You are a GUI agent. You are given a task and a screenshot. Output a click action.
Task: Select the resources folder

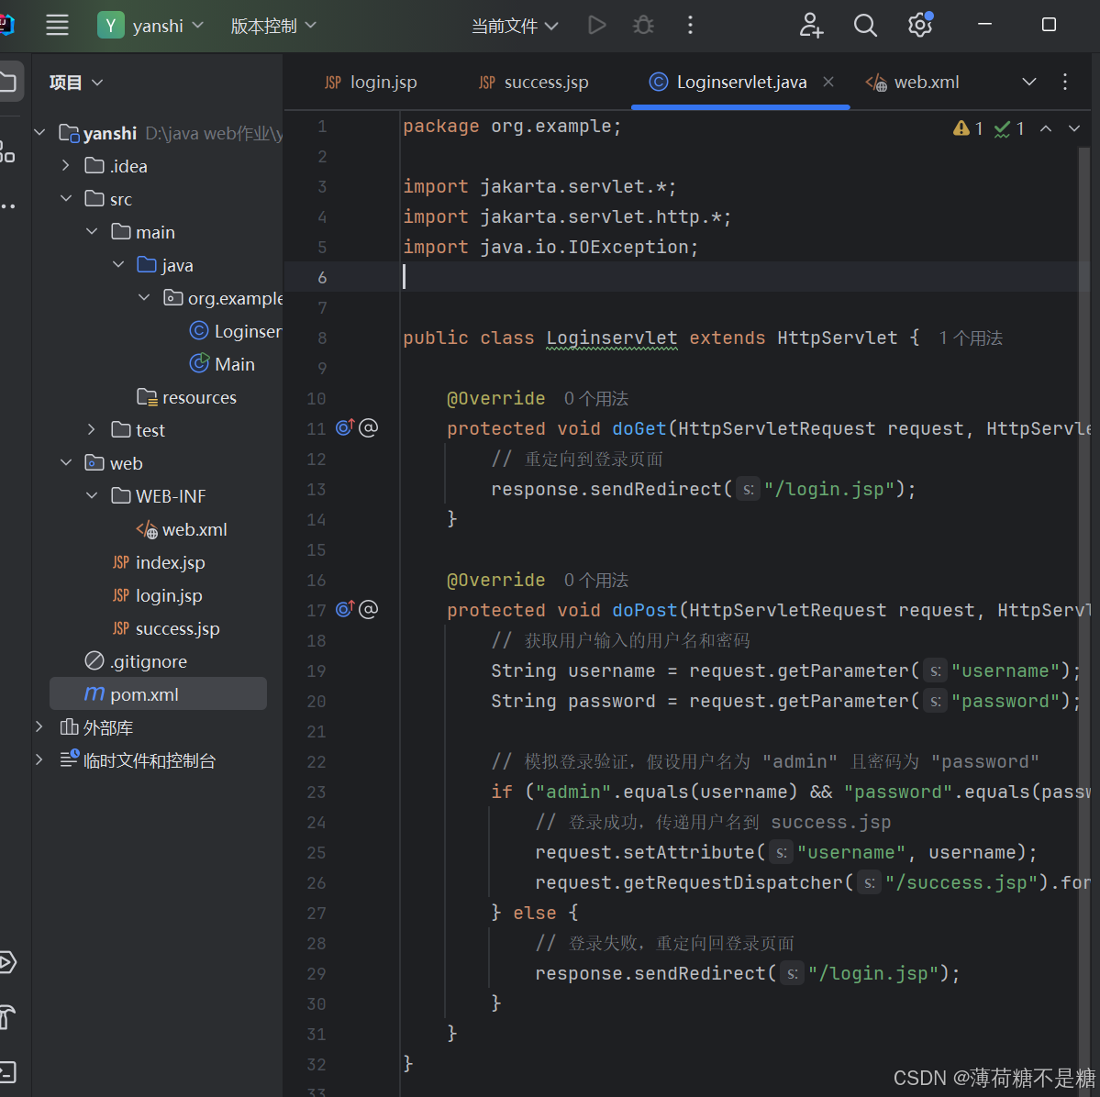(187, 397)
